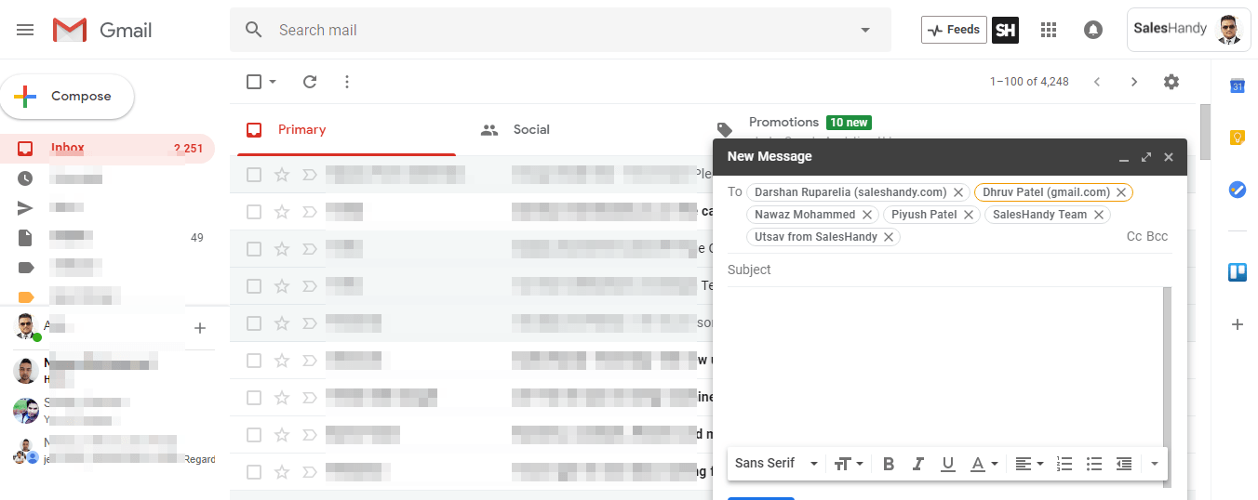The image size is (1258, 500).
Task: Insert a bulleted list
Action: (1094, 464)
